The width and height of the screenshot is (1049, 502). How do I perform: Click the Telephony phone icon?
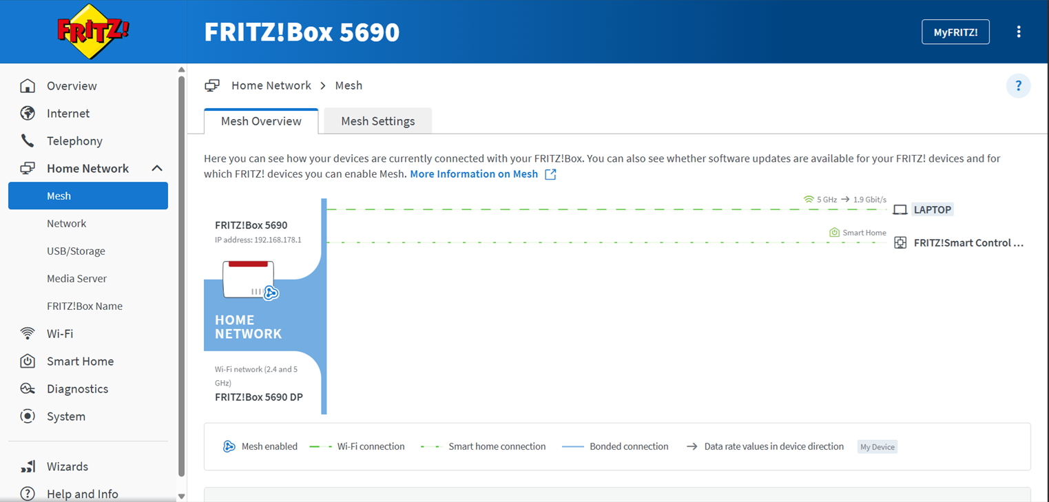(x=28, y=141)
